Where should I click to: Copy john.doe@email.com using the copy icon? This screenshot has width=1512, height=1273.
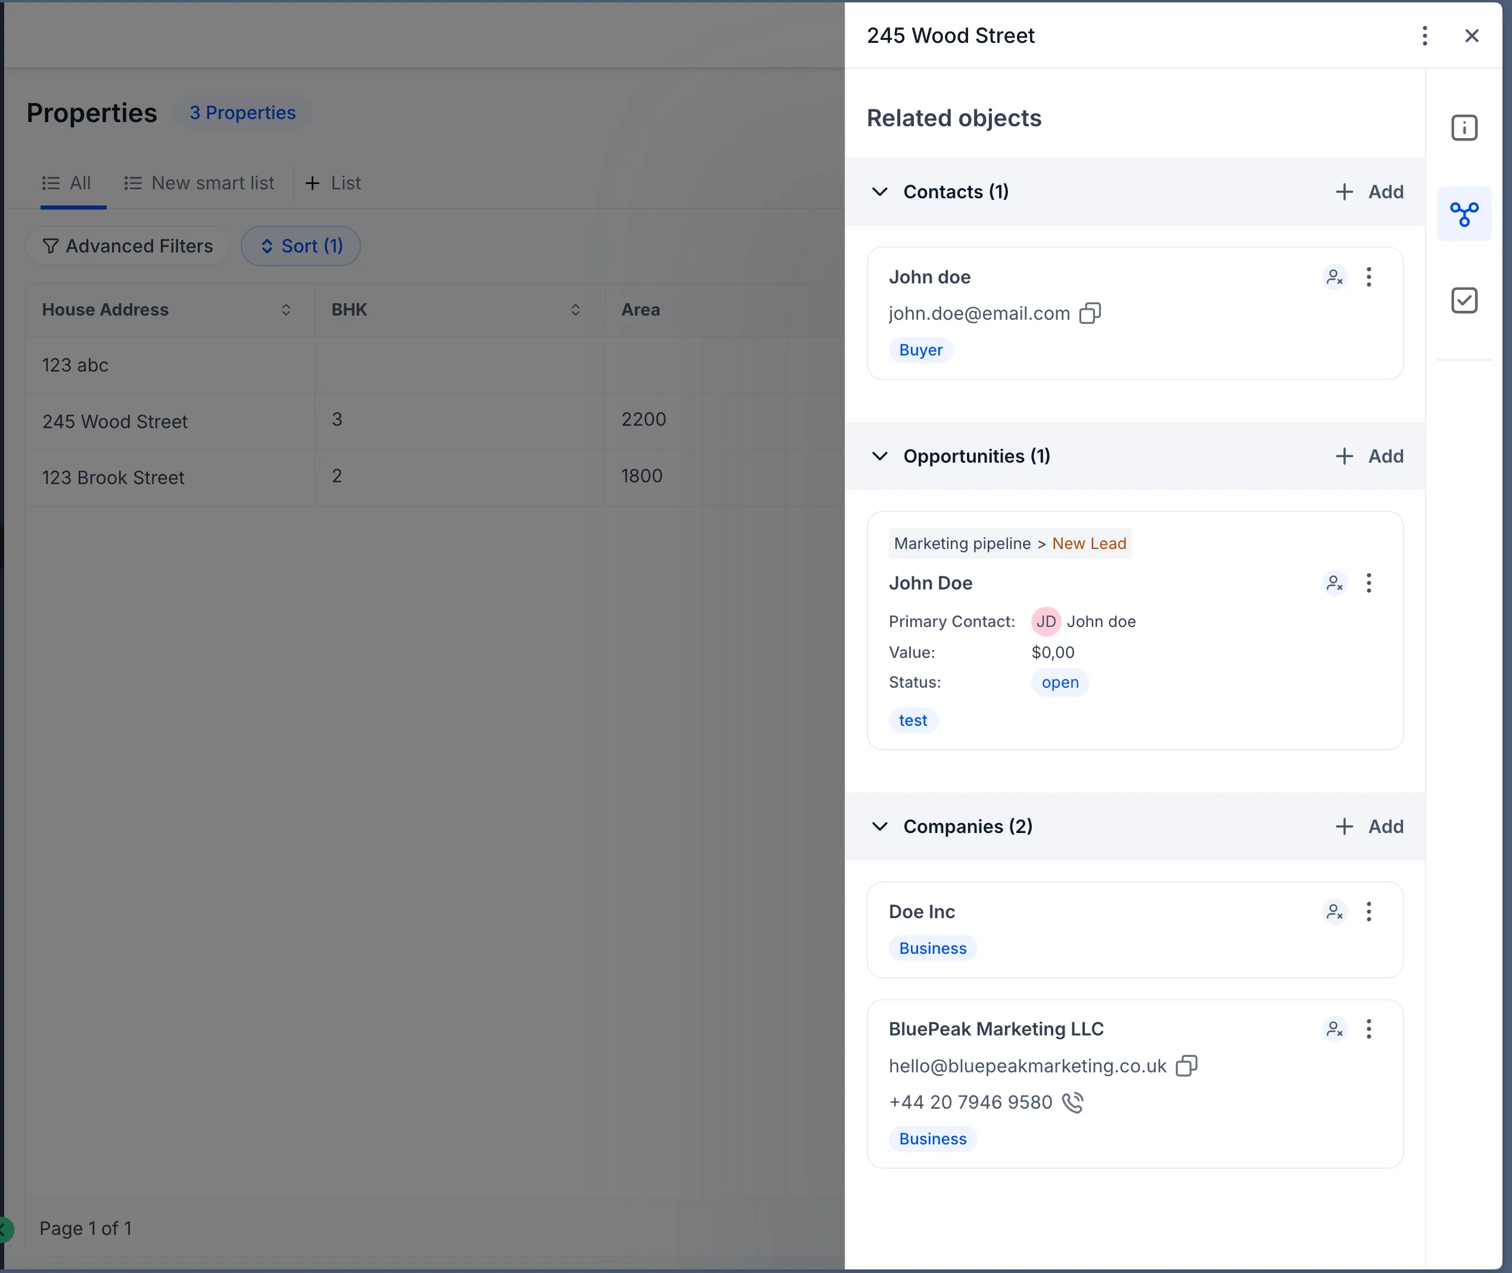[x=1090, y=313]
